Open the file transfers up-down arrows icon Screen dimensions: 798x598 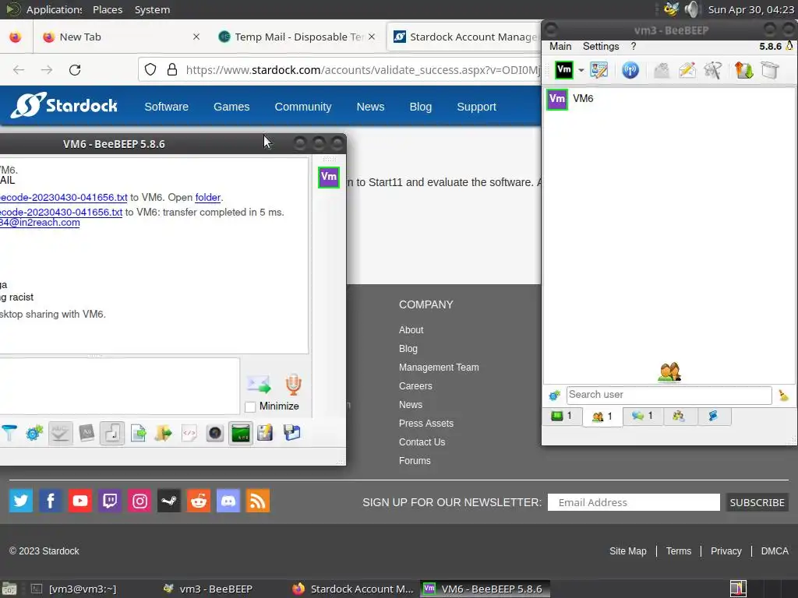click(743, 70)
